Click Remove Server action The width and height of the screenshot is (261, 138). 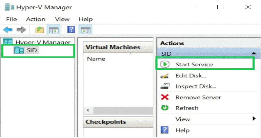[198, 97]
